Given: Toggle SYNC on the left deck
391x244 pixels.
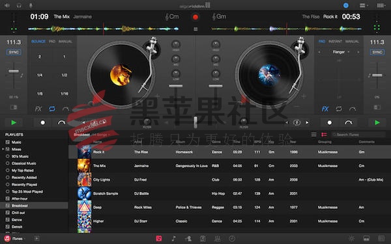Looking at the screenshot, I should click(14, 52).
